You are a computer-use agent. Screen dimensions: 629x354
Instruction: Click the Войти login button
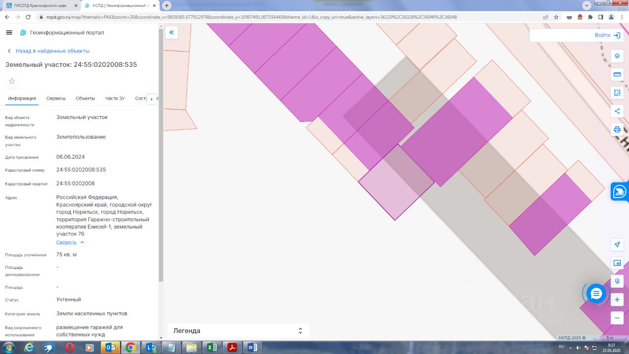607,35
